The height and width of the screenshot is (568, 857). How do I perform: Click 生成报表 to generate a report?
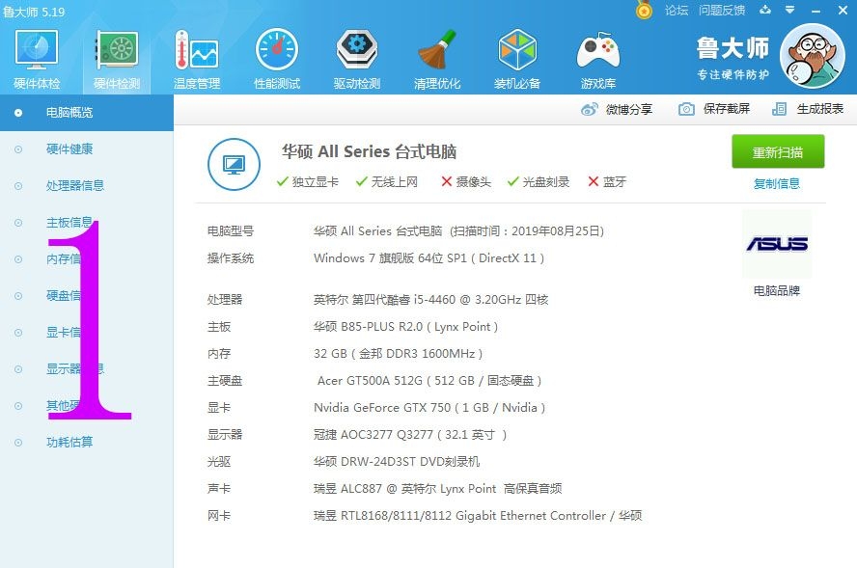[808, 109]
